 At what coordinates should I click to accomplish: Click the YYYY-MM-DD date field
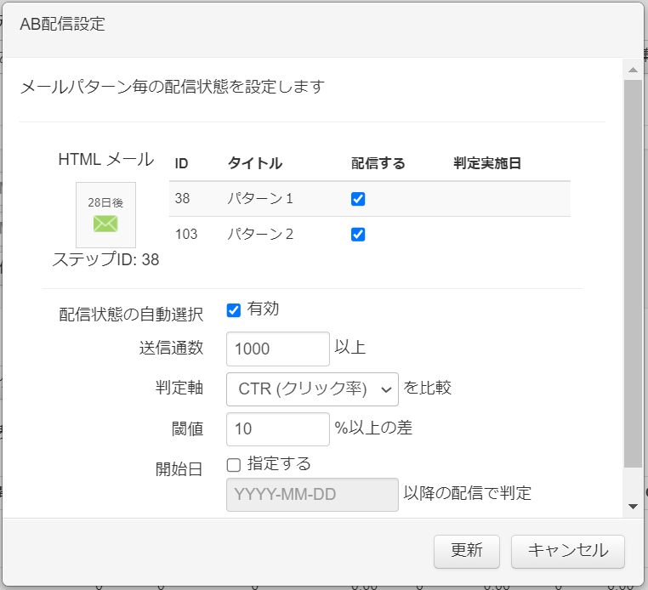(312, 495)
